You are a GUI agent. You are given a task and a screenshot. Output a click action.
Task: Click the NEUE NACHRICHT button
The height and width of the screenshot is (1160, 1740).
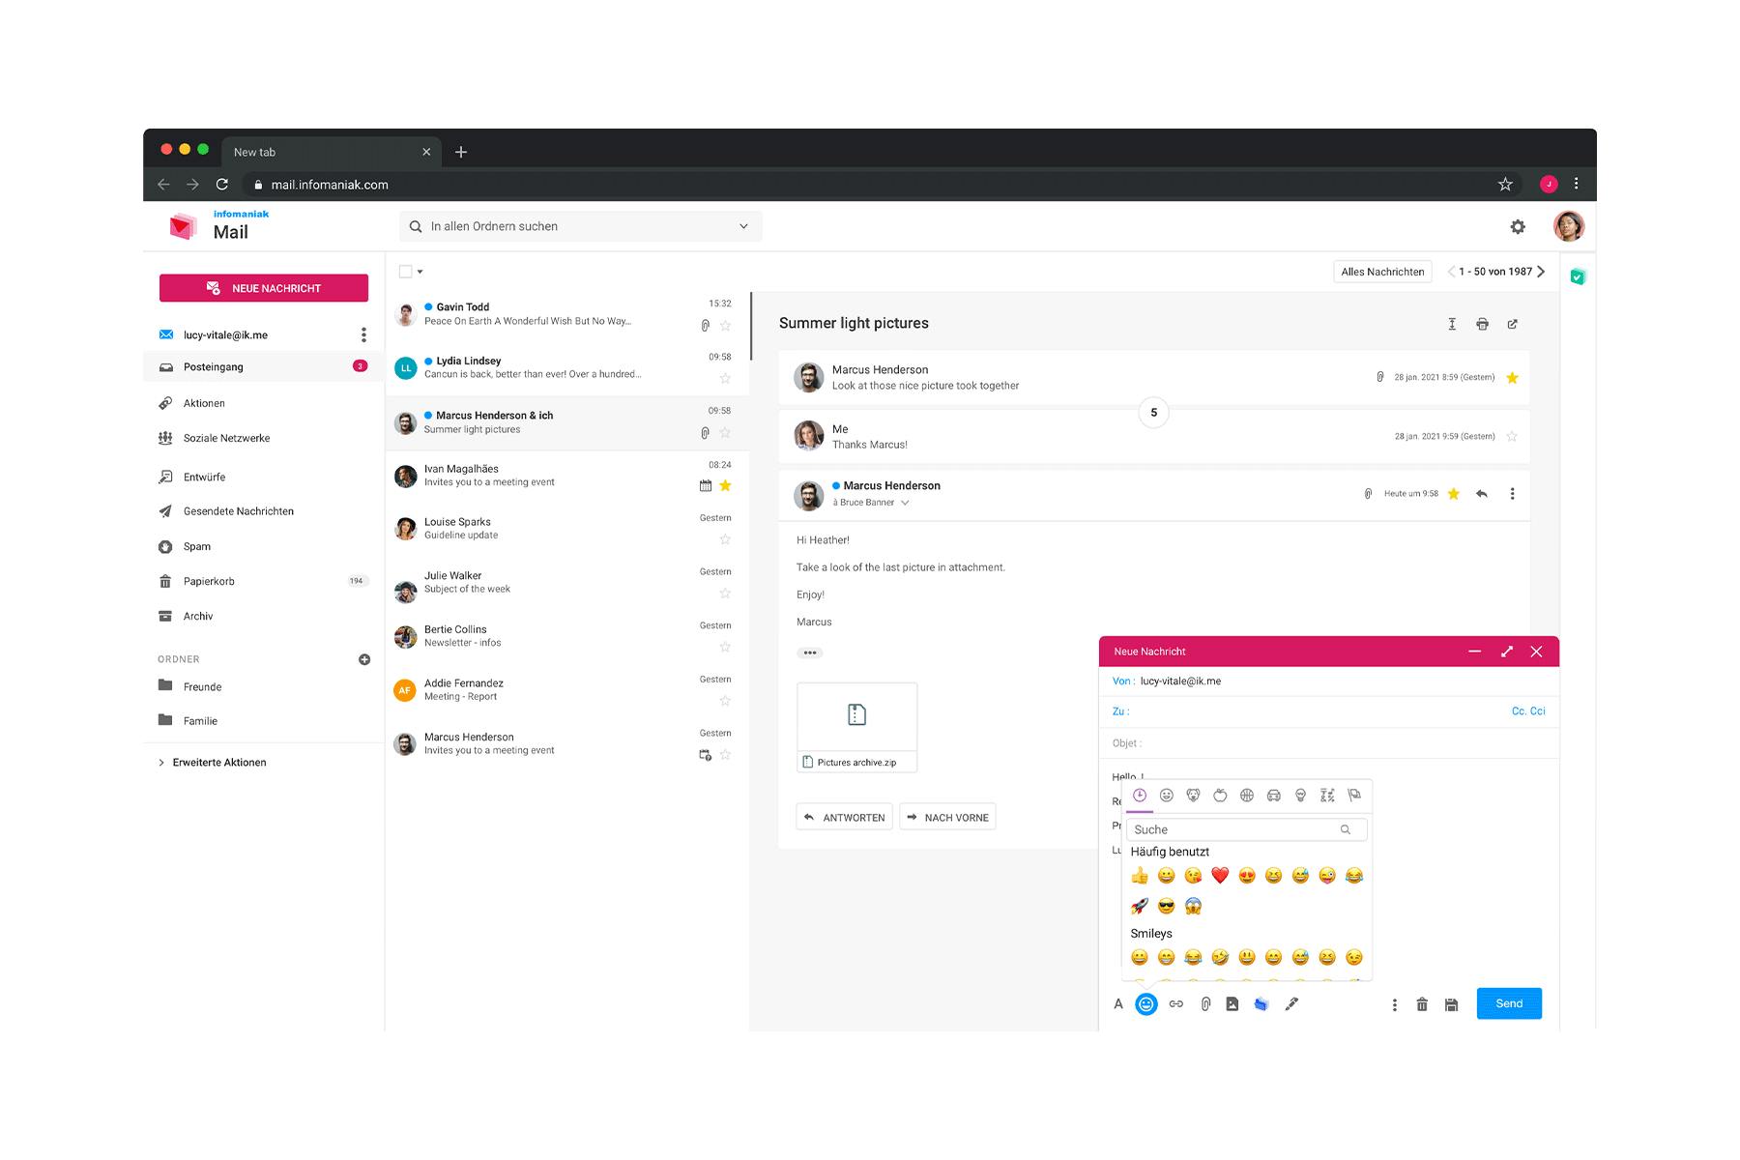264,288
